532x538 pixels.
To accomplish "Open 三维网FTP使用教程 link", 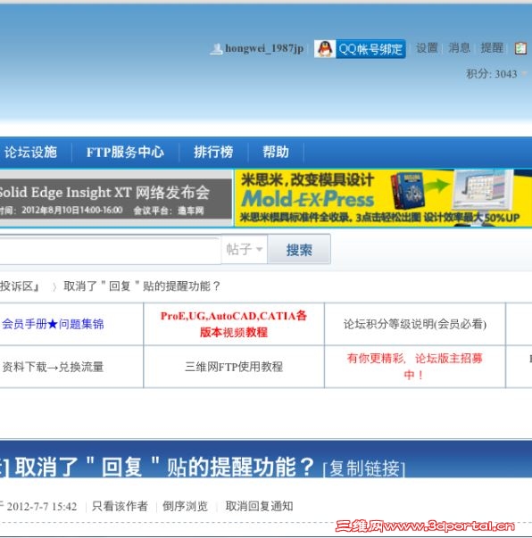I will (x=234, y=367).
